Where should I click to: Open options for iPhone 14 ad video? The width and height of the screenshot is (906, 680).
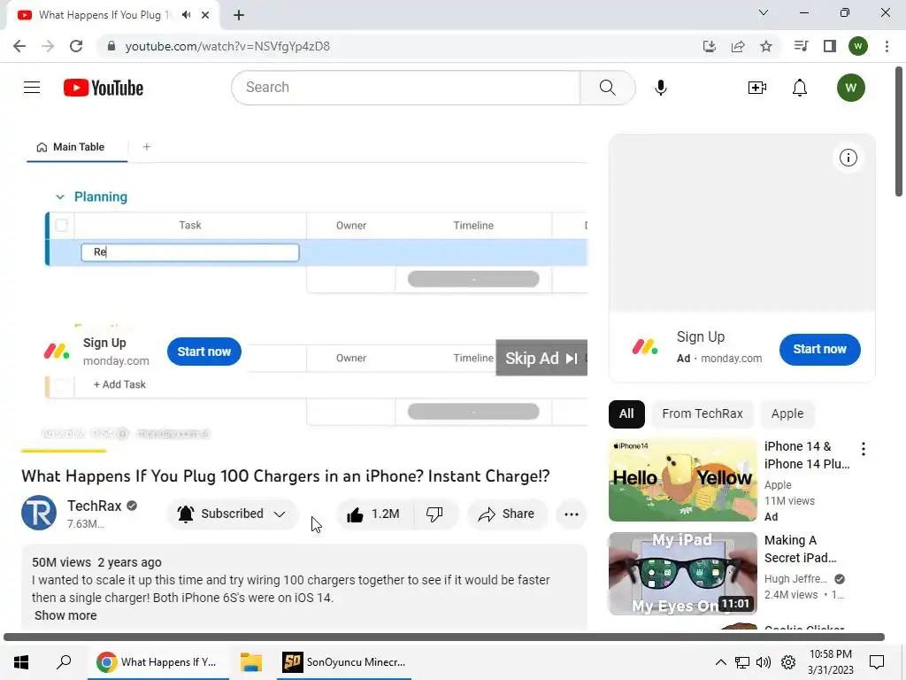pos(864,449)
